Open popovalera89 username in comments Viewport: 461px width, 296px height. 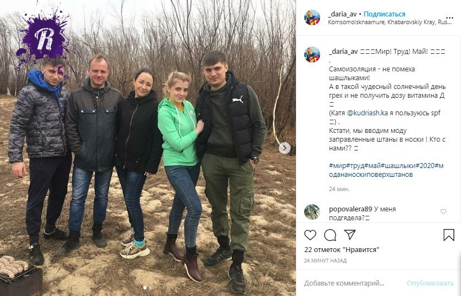coord(350,209)
